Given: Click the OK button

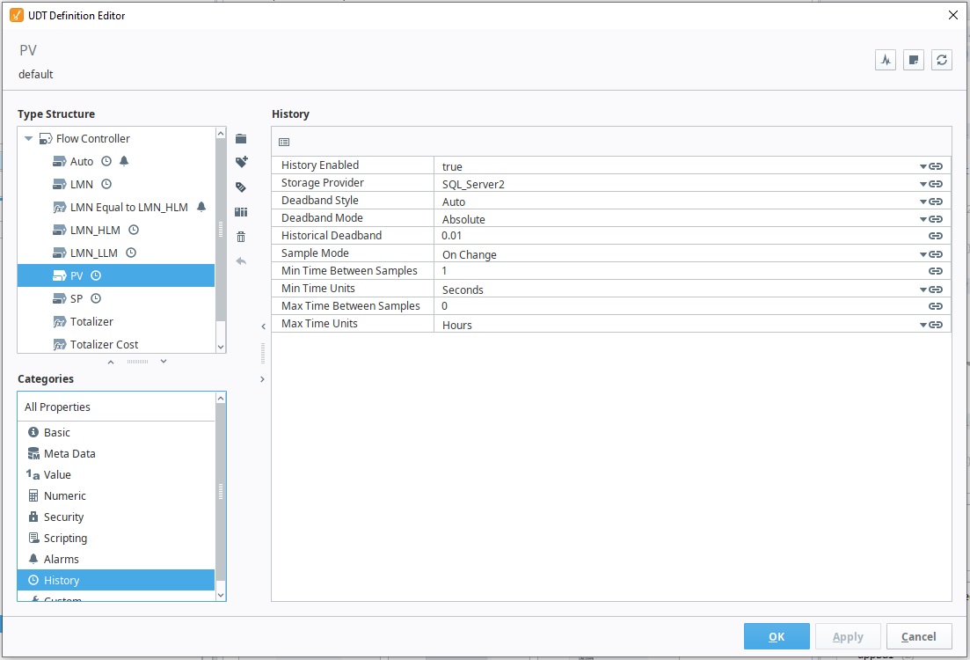Looking at the screenshot, I should tap(777, 636).
